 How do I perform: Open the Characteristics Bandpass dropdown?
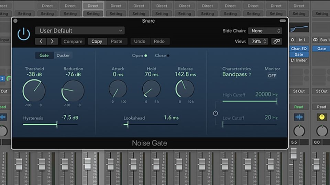[236, 74]
